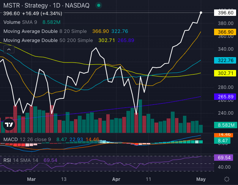Collapse the indicator legend chevron
The image size is (238, 185).
tap(9, 49)
